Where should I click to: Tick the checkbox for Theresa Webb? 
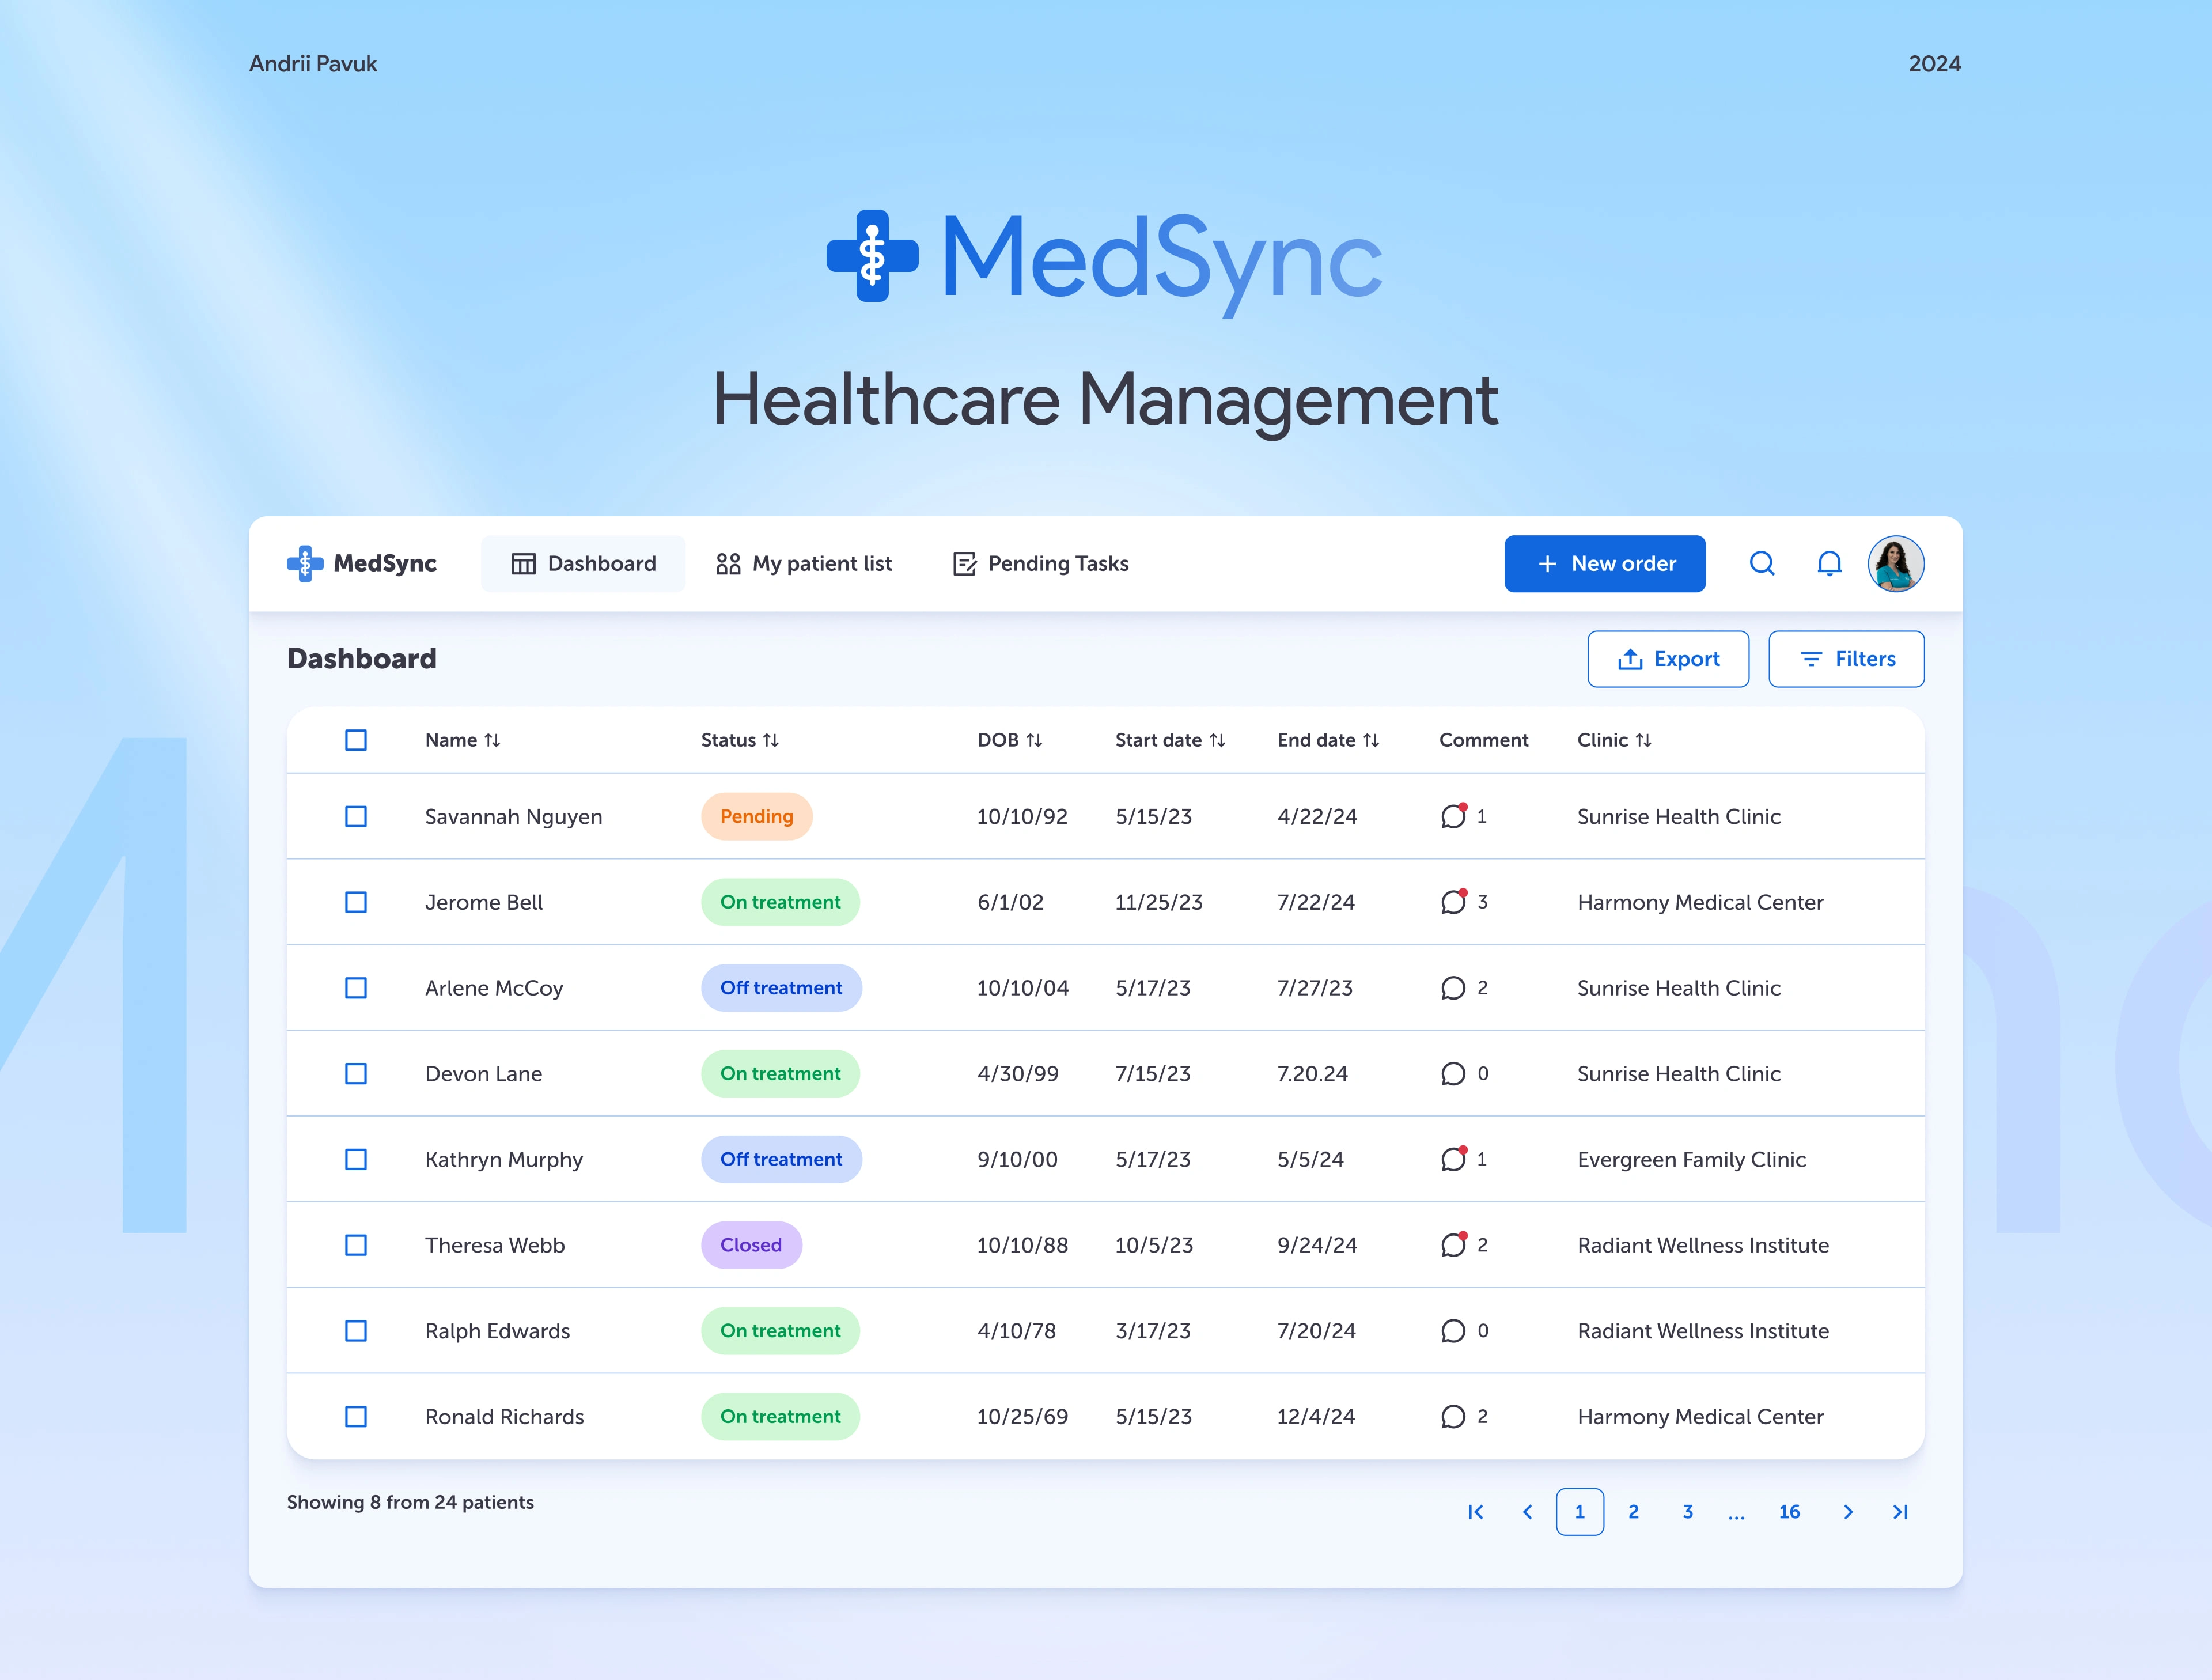[356, 1245]
